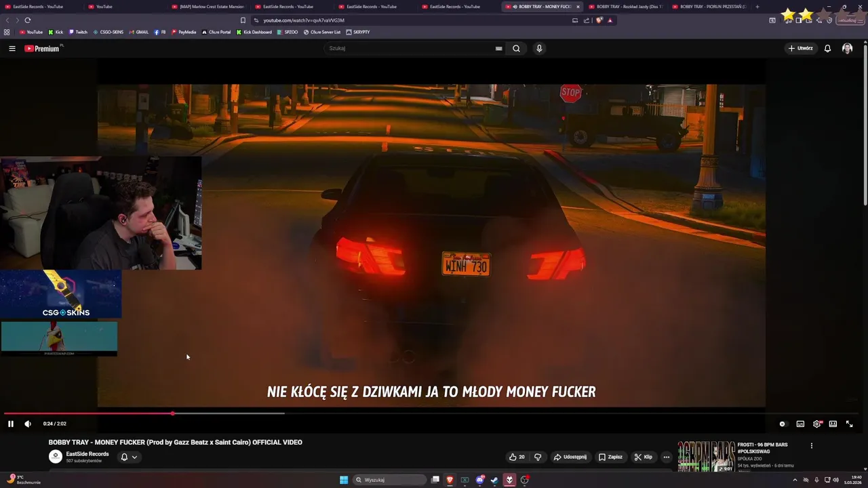
Task: Like the video with thumbs up
Action: tap(517, 457)
